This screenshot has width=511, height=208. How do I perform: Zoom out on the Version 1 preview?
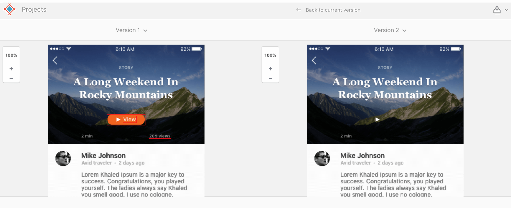11,78
